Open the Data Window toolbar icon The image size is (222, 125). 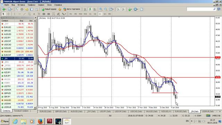[22, 9]
